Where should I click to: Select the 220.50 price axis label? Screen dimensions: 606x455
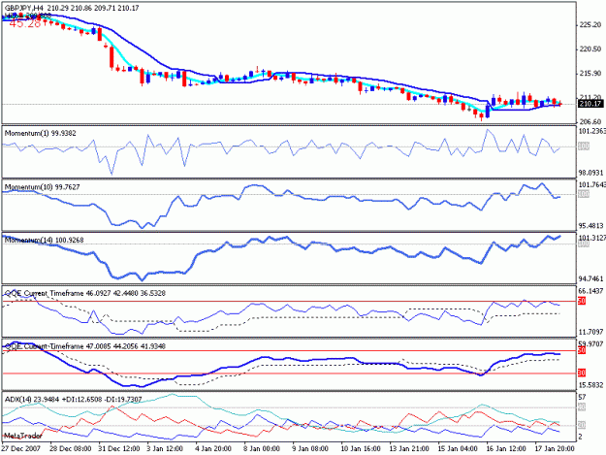pos(590,49)
